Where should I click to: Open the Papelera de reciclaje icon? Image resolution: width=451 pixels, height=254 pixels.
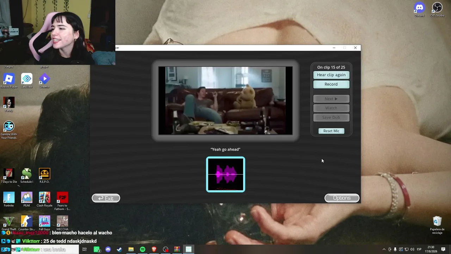pos(437,225)
